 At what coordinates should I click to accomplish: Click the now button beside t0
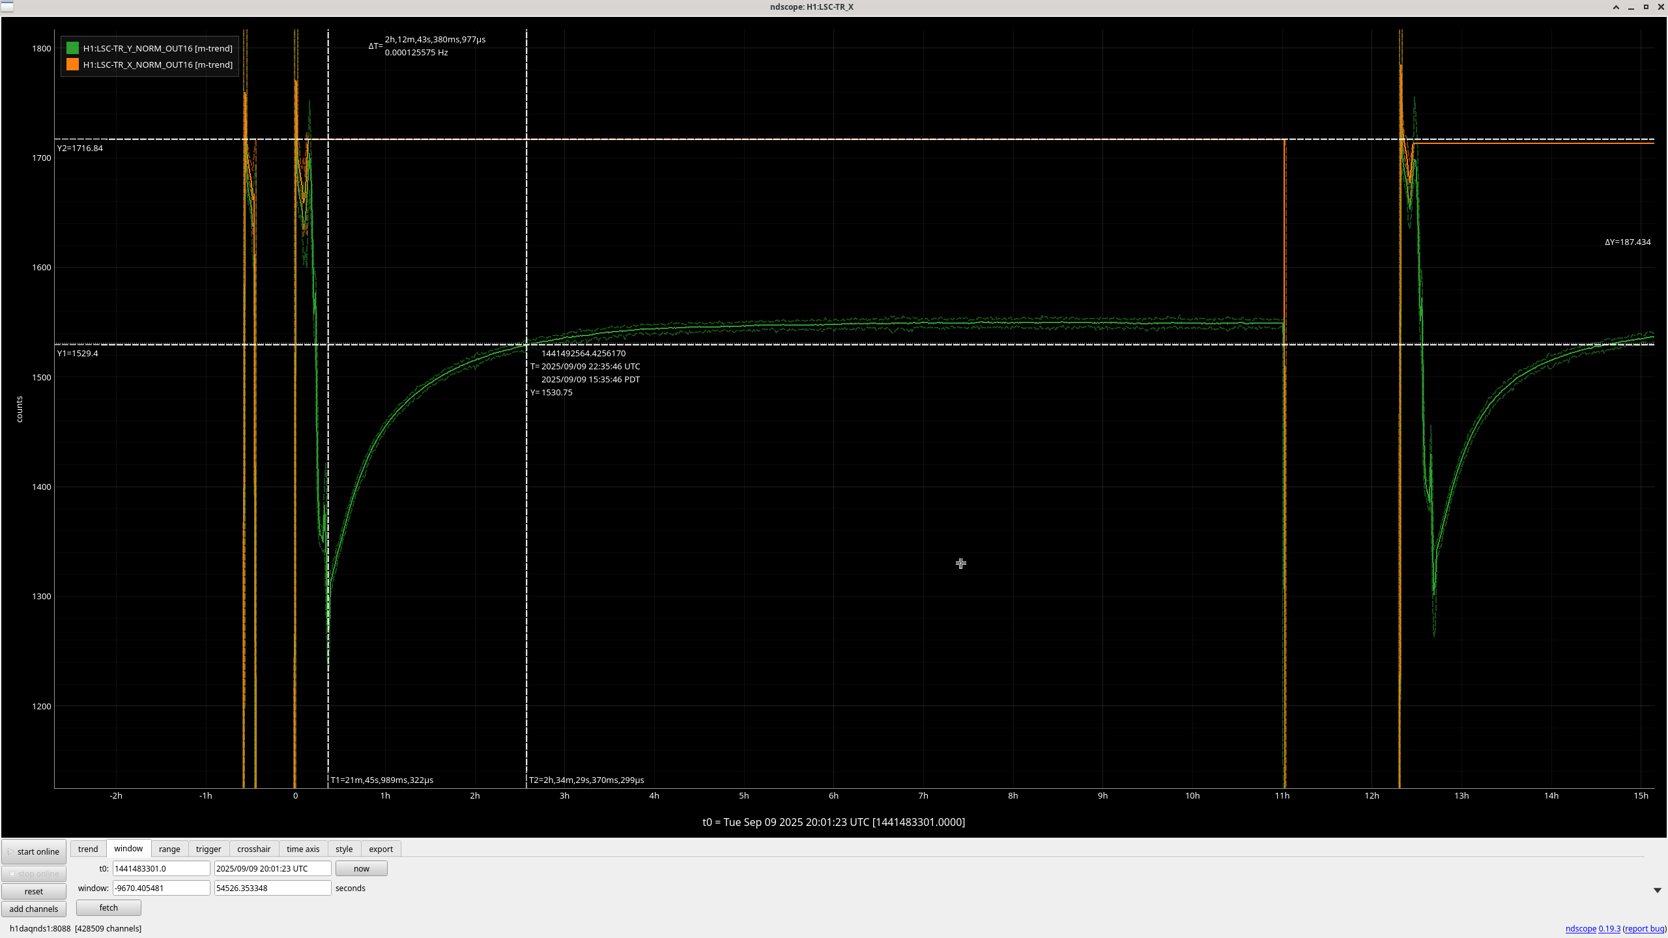coord(361,868)
